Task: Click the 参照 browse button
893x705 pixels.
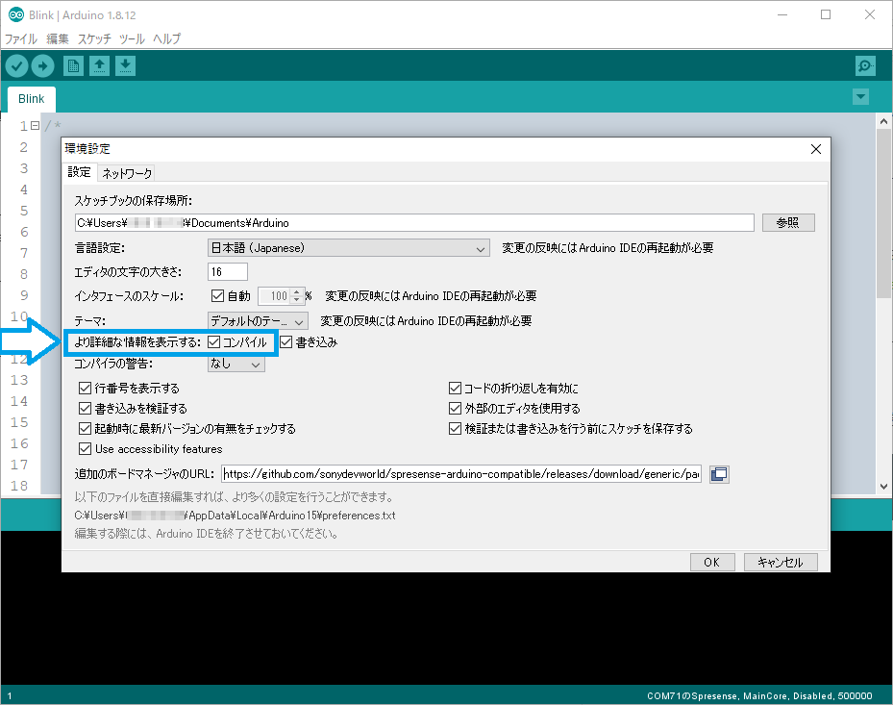Action: (788, 222)
